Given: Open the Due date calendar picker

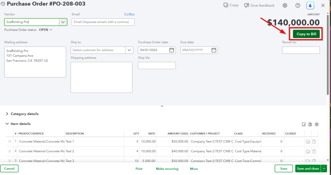Looking at the screenshot, I should tap(214, 50).
